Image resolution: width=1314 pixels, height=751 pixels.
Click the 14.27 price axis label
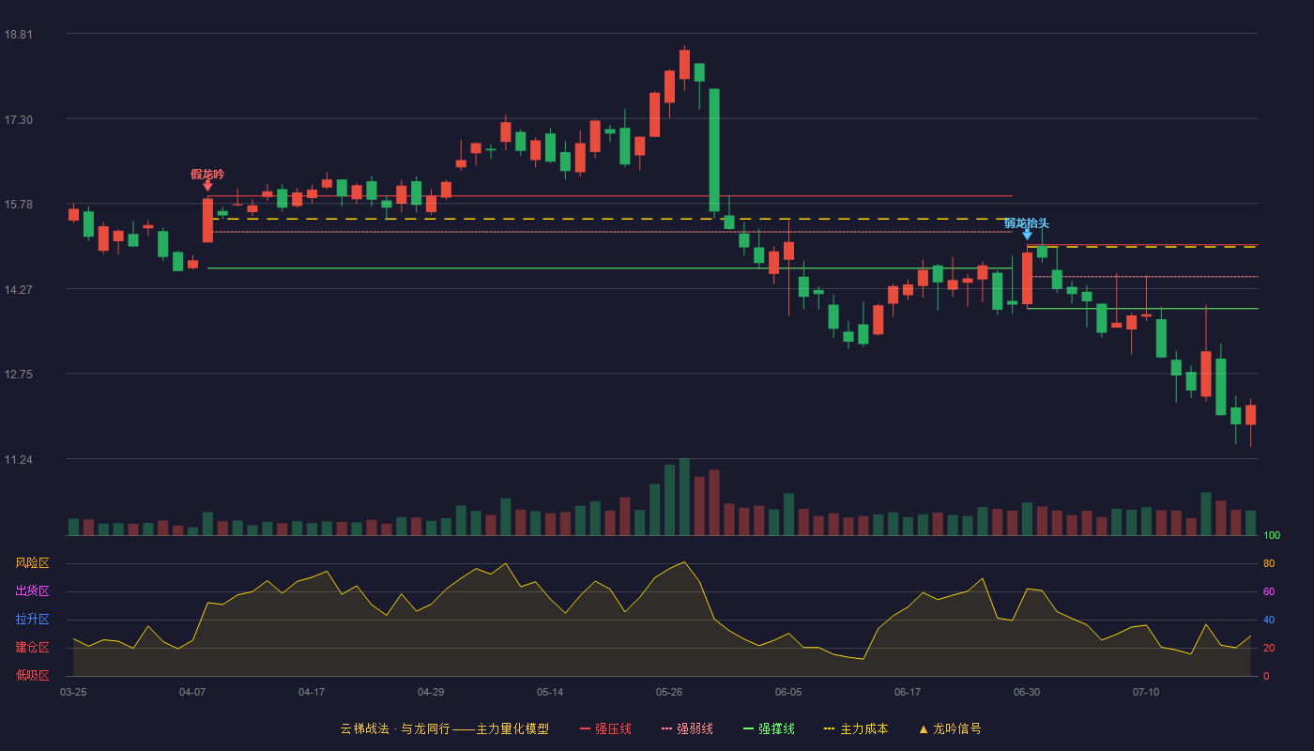pos(18,290)
